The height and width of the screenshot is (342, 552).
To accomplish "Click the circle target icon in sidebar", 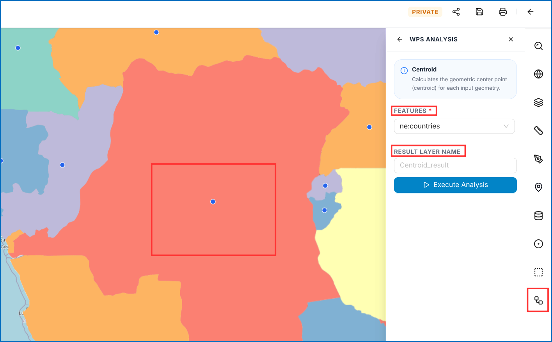I will (538, 244).
